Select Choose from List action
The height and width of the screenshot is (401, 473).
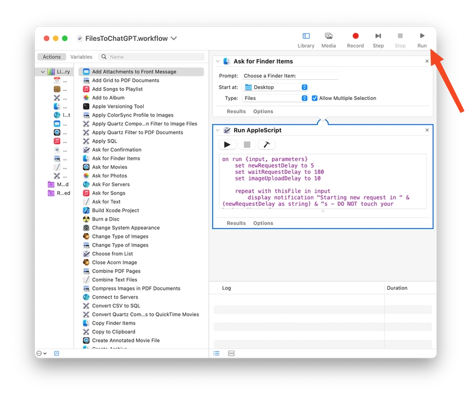112,254
